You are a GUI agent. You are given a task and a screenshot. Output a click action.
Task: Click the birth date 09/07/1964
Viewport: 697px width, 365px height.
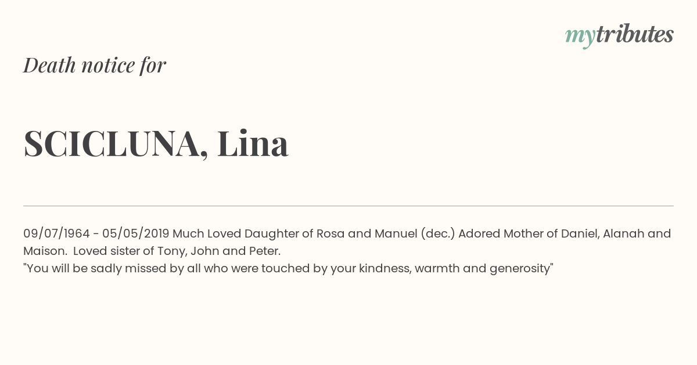(x=56, y=234)
